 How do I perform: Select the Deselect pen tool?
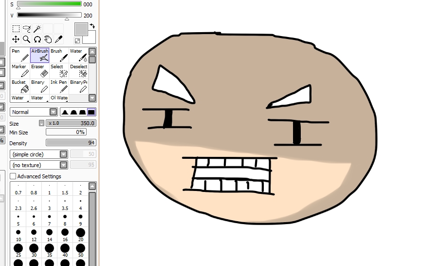tap(78, 71)
